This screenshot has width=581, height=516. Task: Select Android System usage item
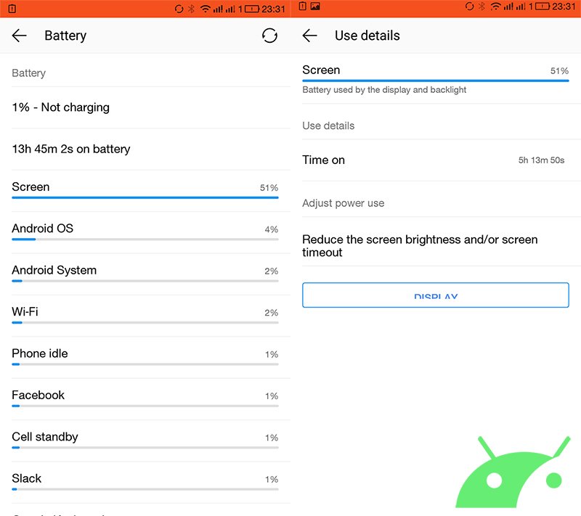pos(145,274)
